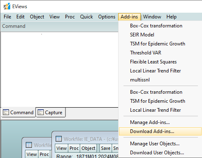This screenshot has width=202, height=158.
Task: Click the background Workfile window icon
Action: tap(29, 145)
